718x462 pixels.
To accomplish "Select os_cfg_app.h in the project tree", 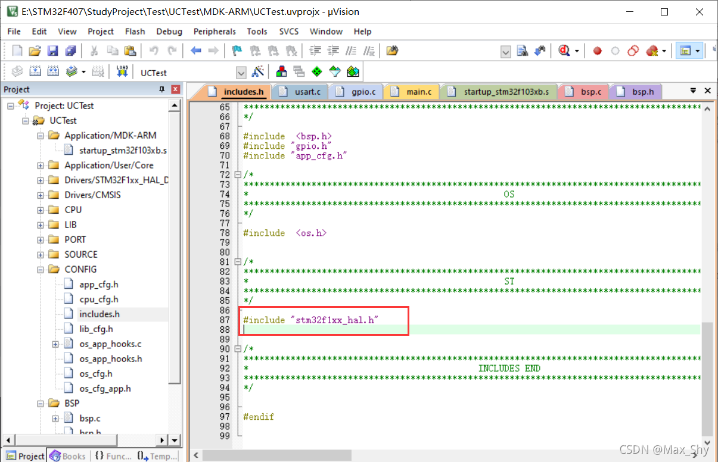I will (105, 388).
